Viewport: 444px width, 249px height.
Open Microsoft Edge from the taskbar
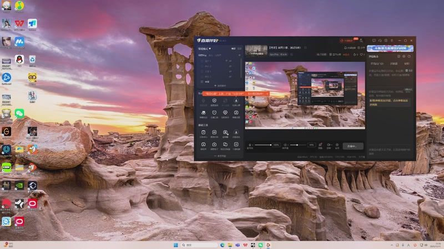point(223,245)
